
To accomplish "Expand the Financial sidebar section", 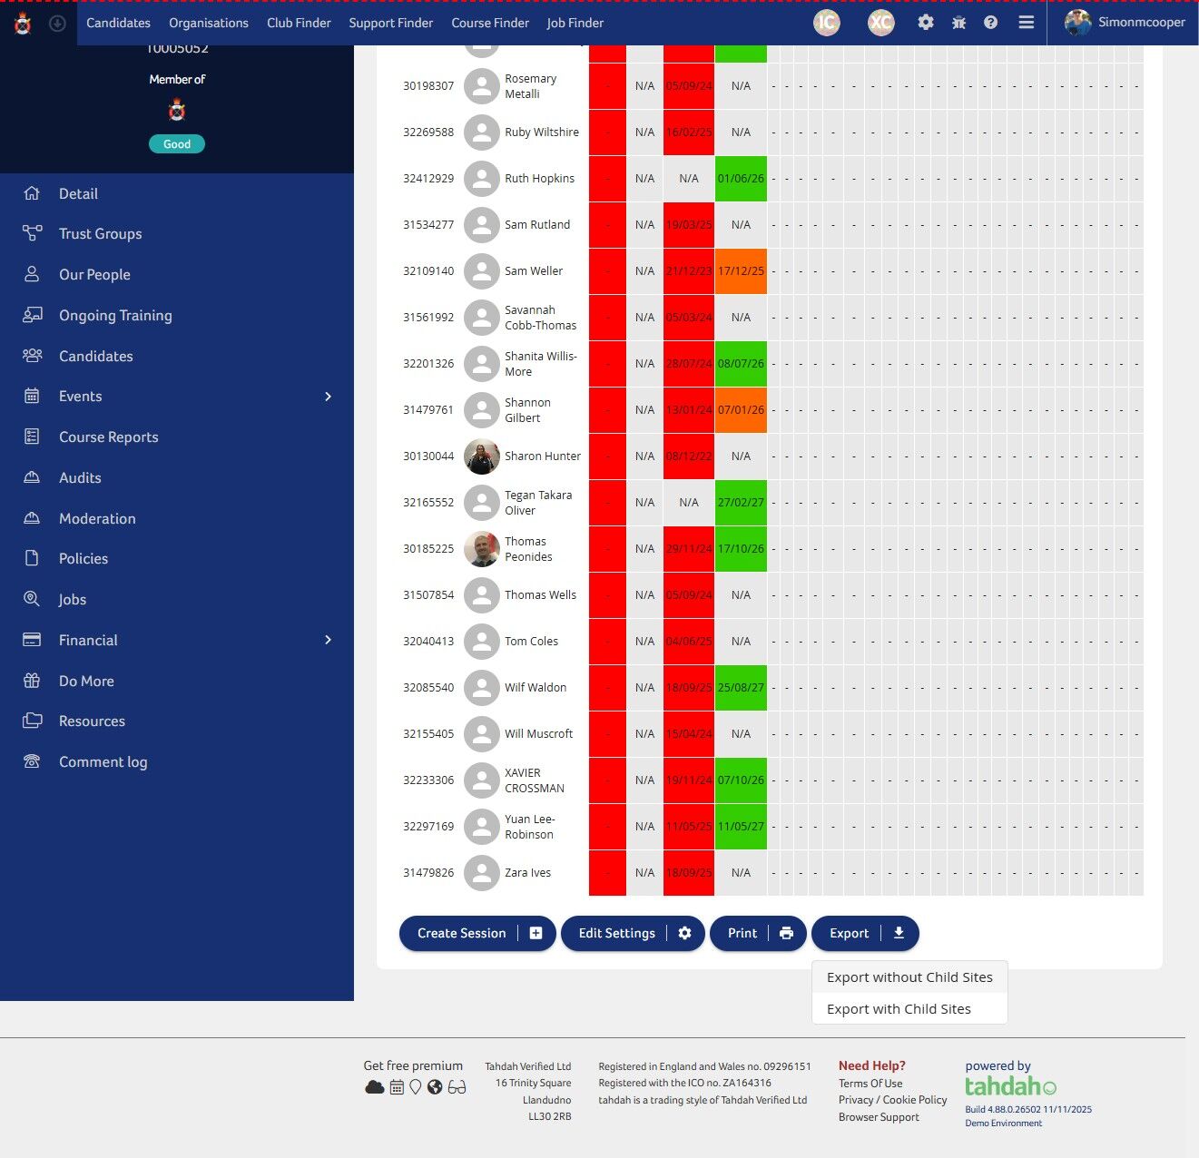I will click(x=329, y=640).
